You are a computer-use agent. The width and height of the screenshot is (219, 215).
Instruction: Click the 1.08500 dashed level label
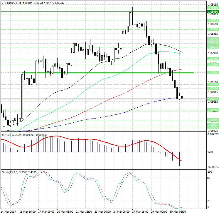pyautogui.click(x=213, y=29)
